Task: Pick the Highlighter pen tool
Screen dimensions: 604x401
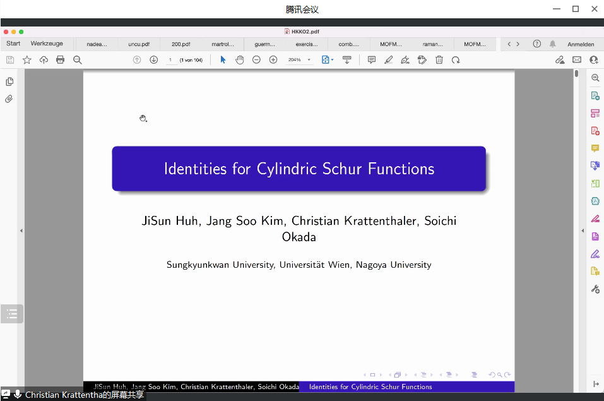Action: tap(388, 59)
